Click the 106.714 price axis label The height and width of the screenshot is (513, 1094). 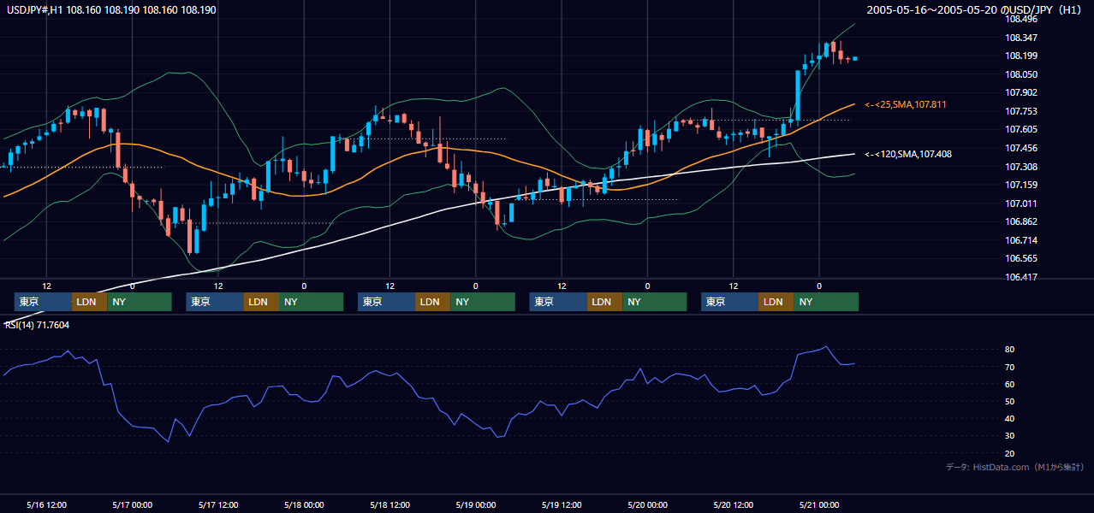point(1022,240)
